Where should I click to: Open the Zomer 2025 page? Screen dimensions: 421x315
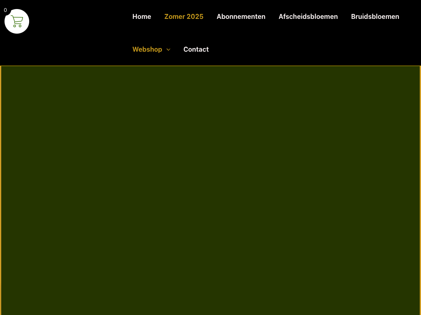[x=184, y=16]
